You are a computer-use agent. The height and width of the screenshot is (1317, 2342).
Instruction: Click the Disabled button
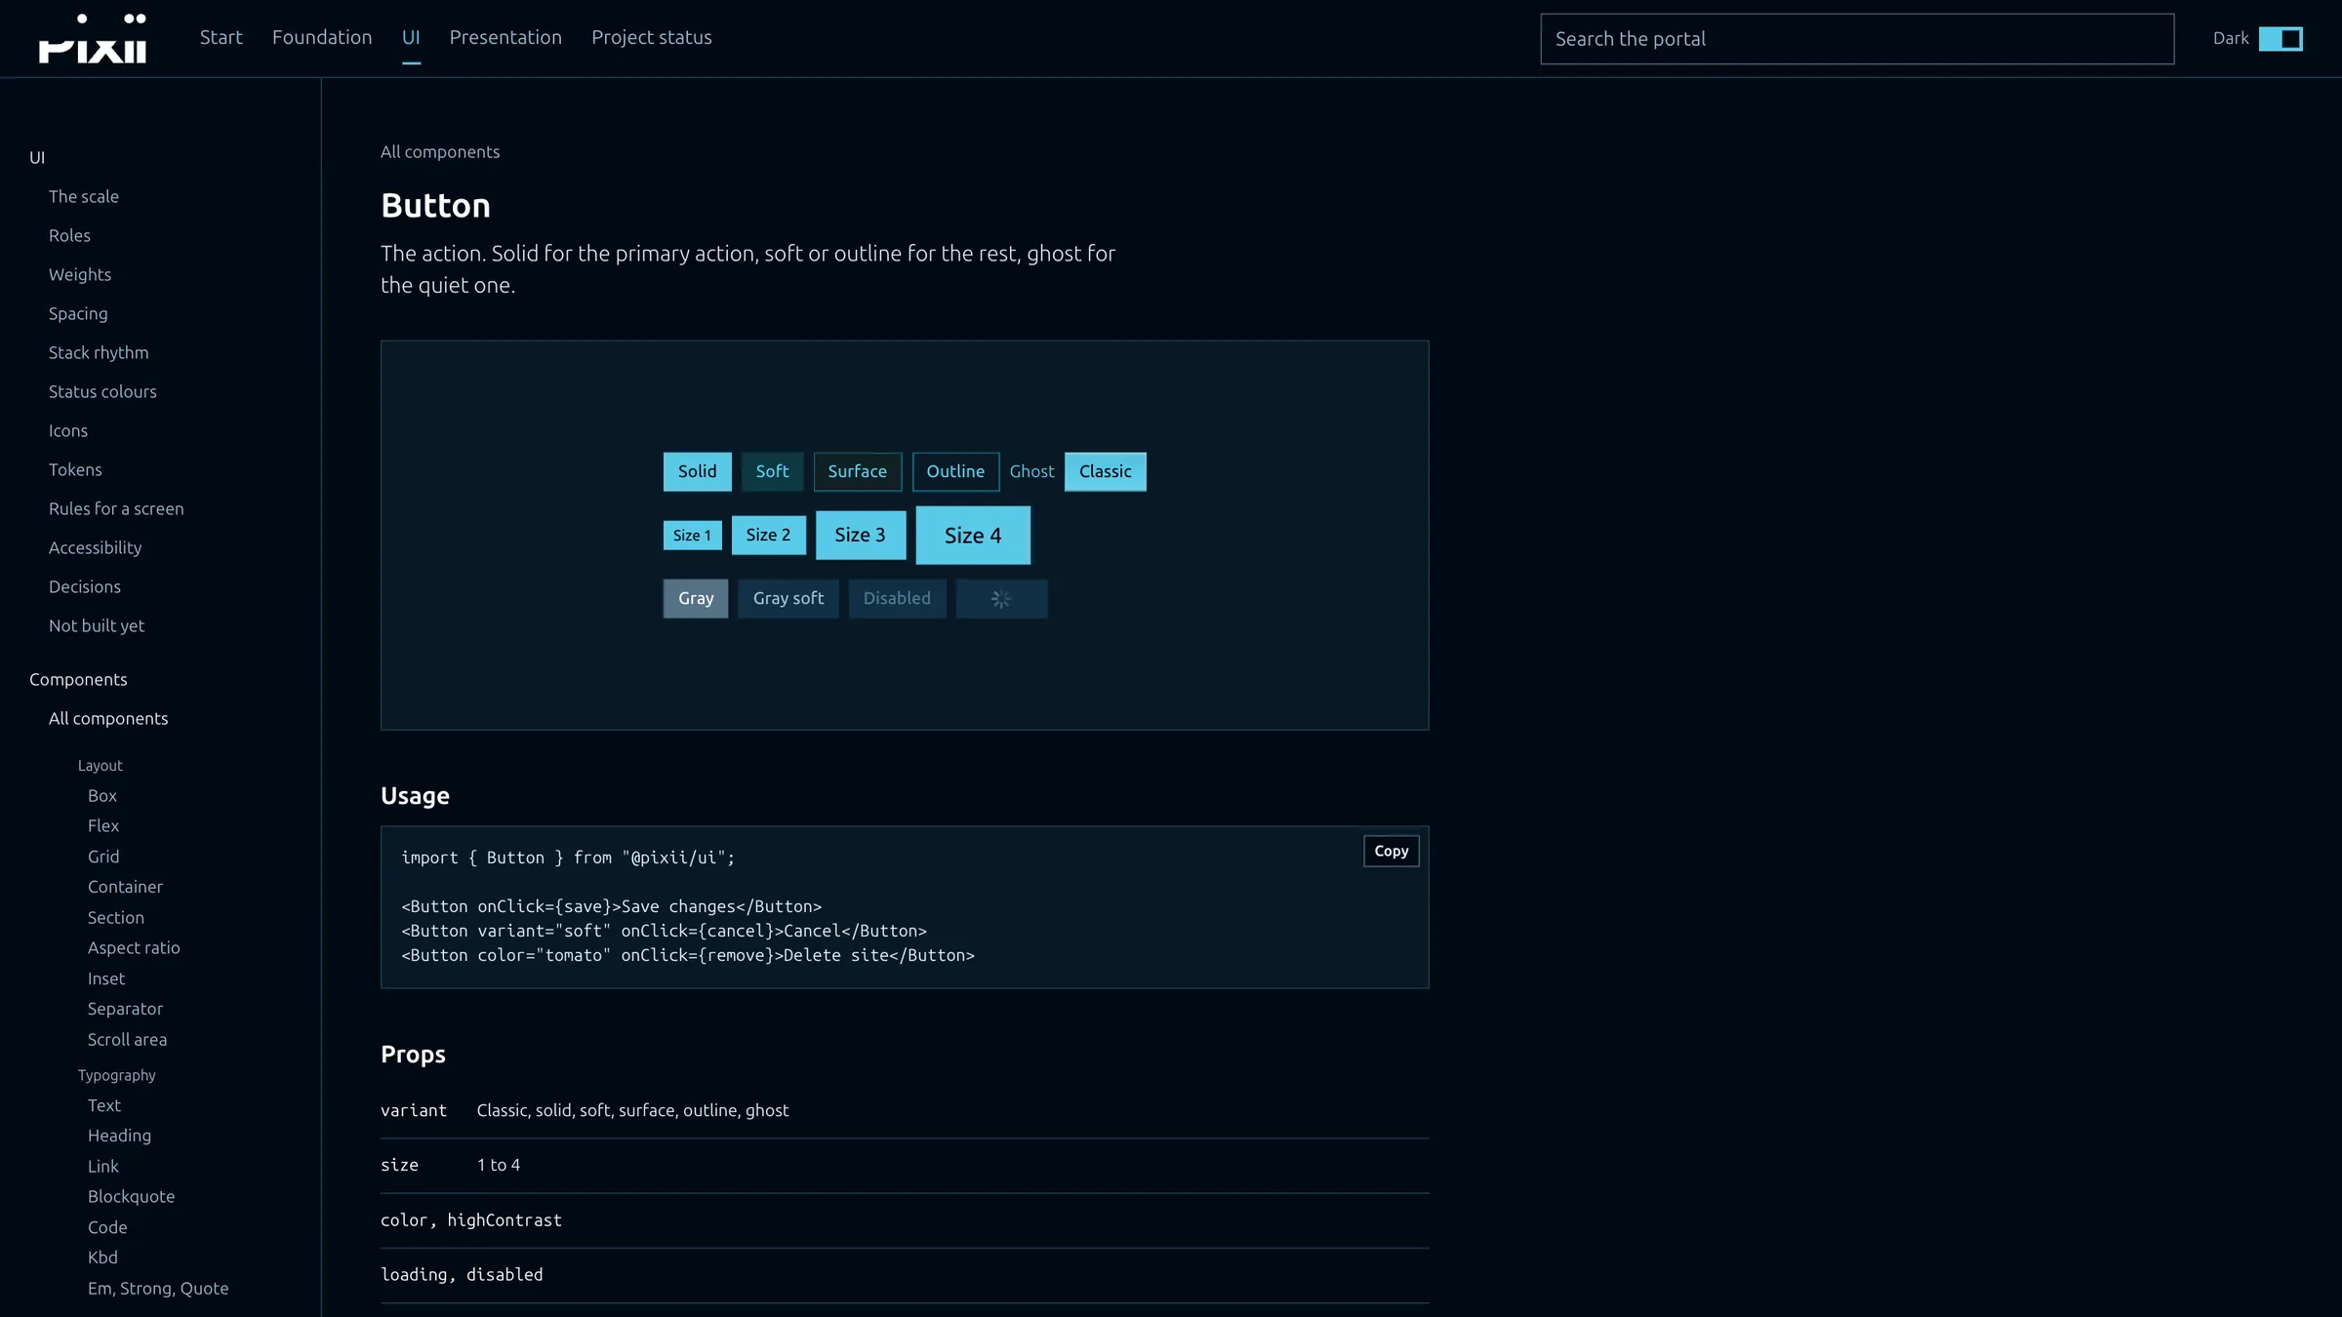(897, 599)
